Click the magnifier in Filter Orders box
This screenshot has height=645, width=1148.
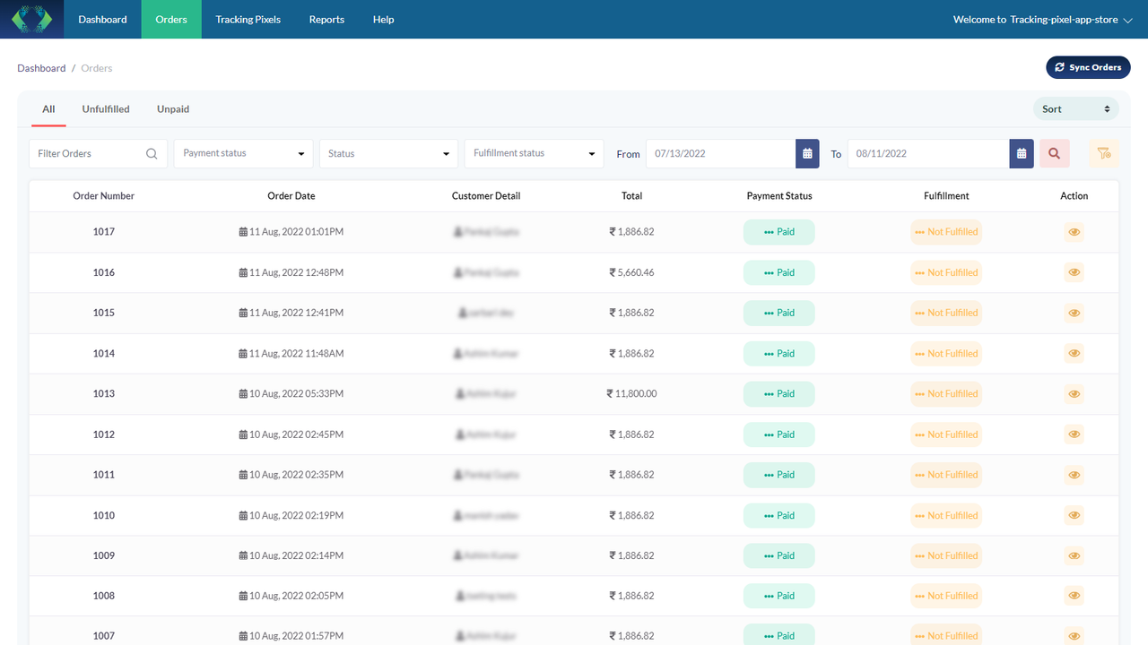pos(152,153)
